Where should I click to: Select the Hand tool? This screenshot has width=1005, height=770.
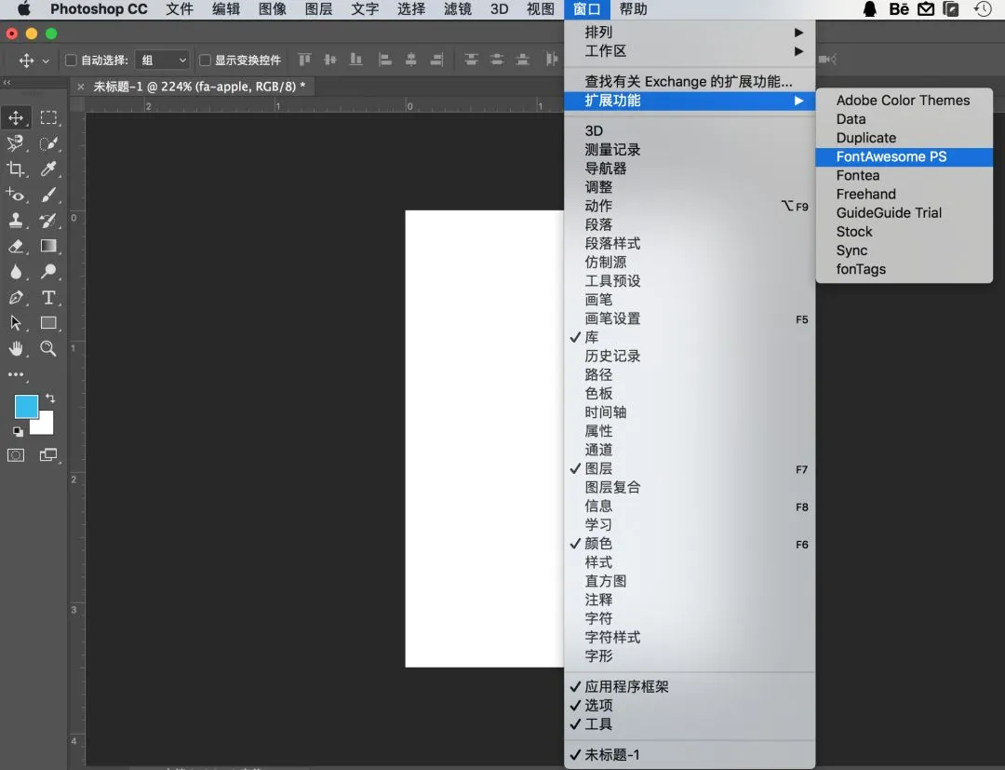pos(16,348)
